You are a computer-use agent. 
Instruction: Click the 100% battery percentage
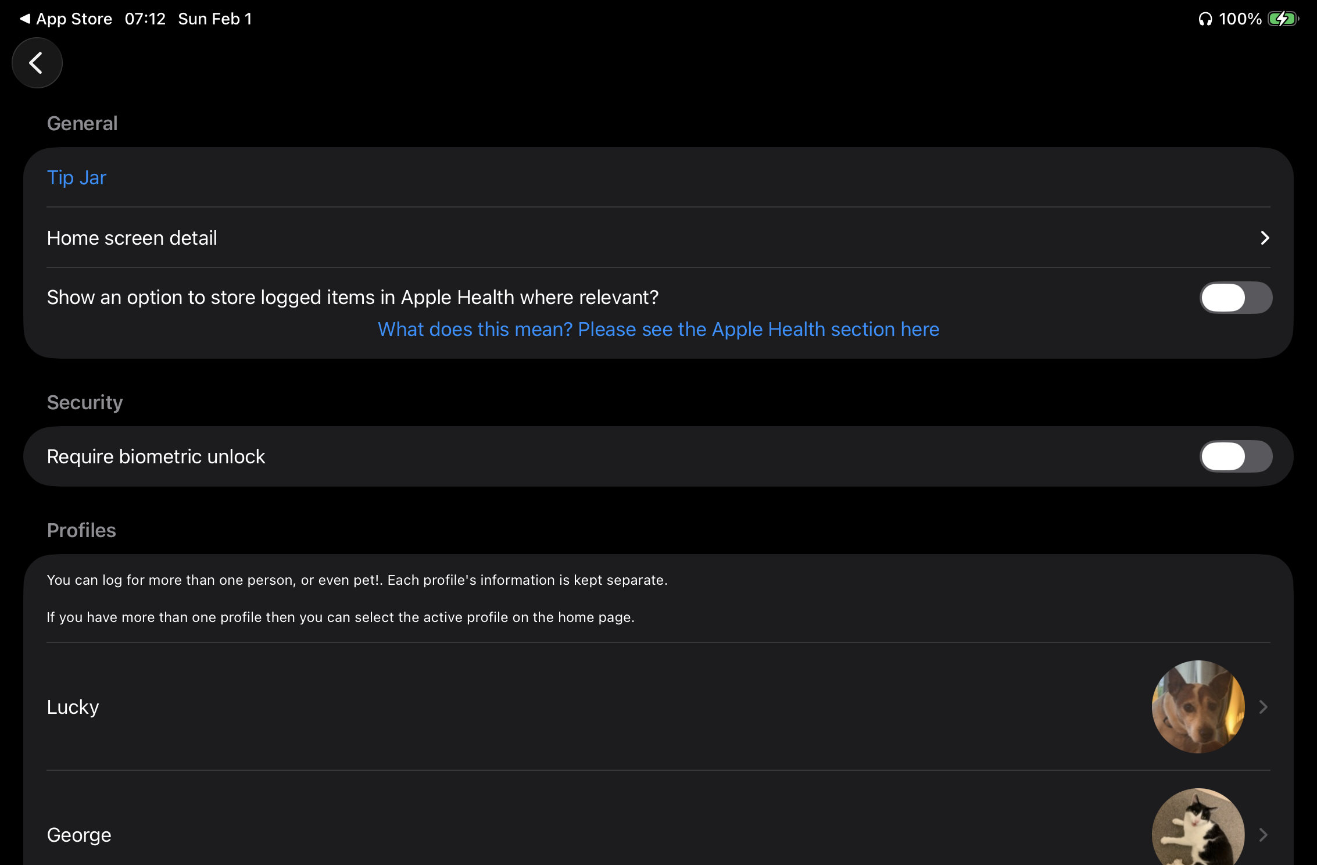pos(1241,18)
